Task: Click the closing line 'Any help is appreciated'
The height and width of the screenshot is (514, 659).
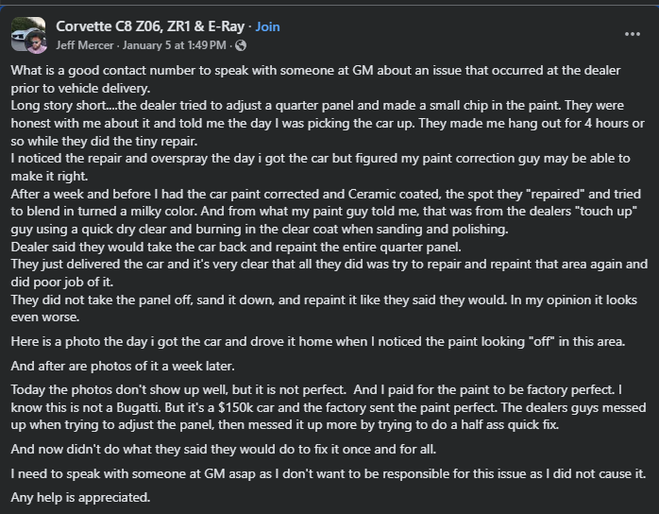Action: 80,495
